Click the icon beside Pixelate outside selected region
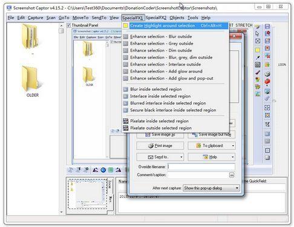This screenshot has width=294, height=227. click(x=126, y=128)
